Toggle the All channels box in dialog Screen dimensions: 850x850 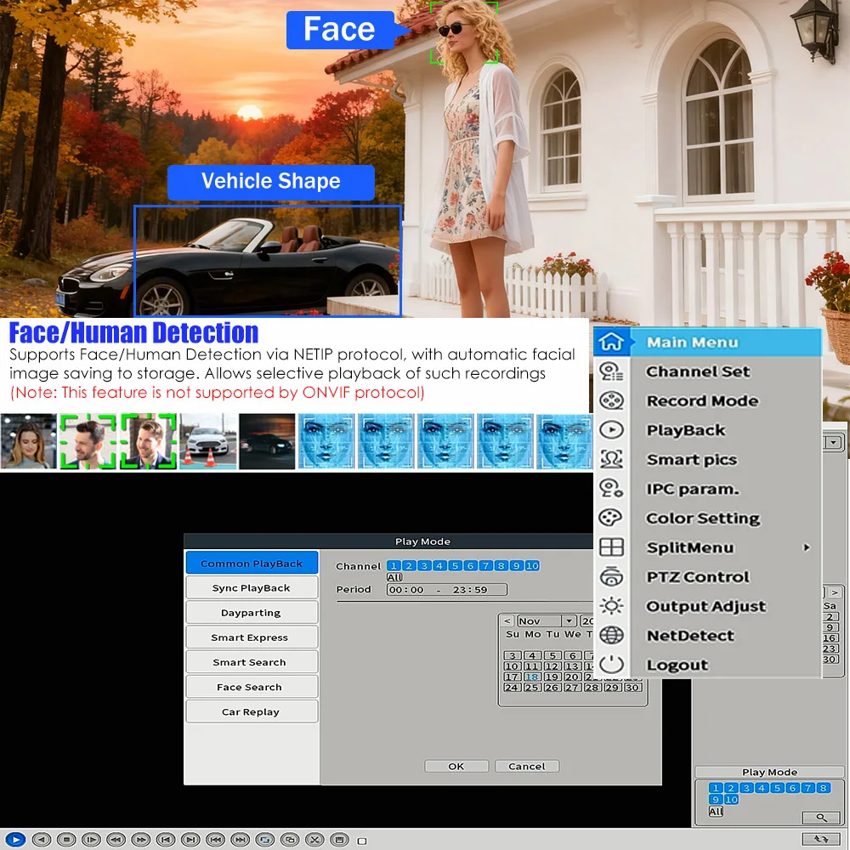click(394, 577)
